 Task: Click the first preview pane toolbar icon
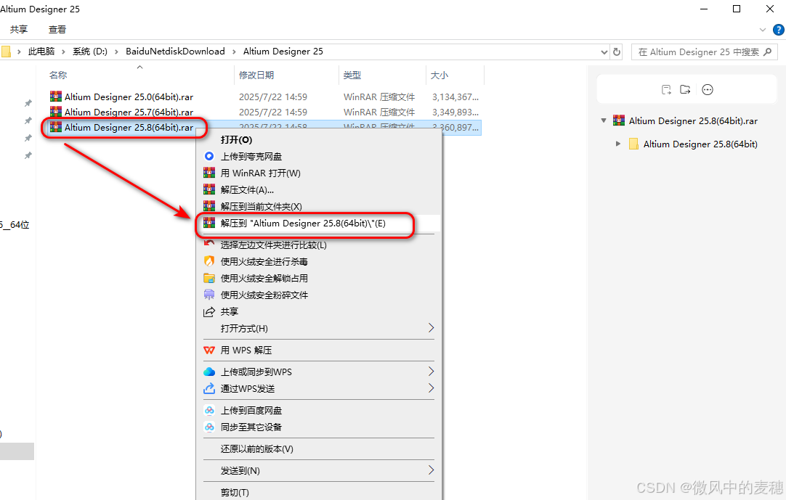[x=666, y=90]
